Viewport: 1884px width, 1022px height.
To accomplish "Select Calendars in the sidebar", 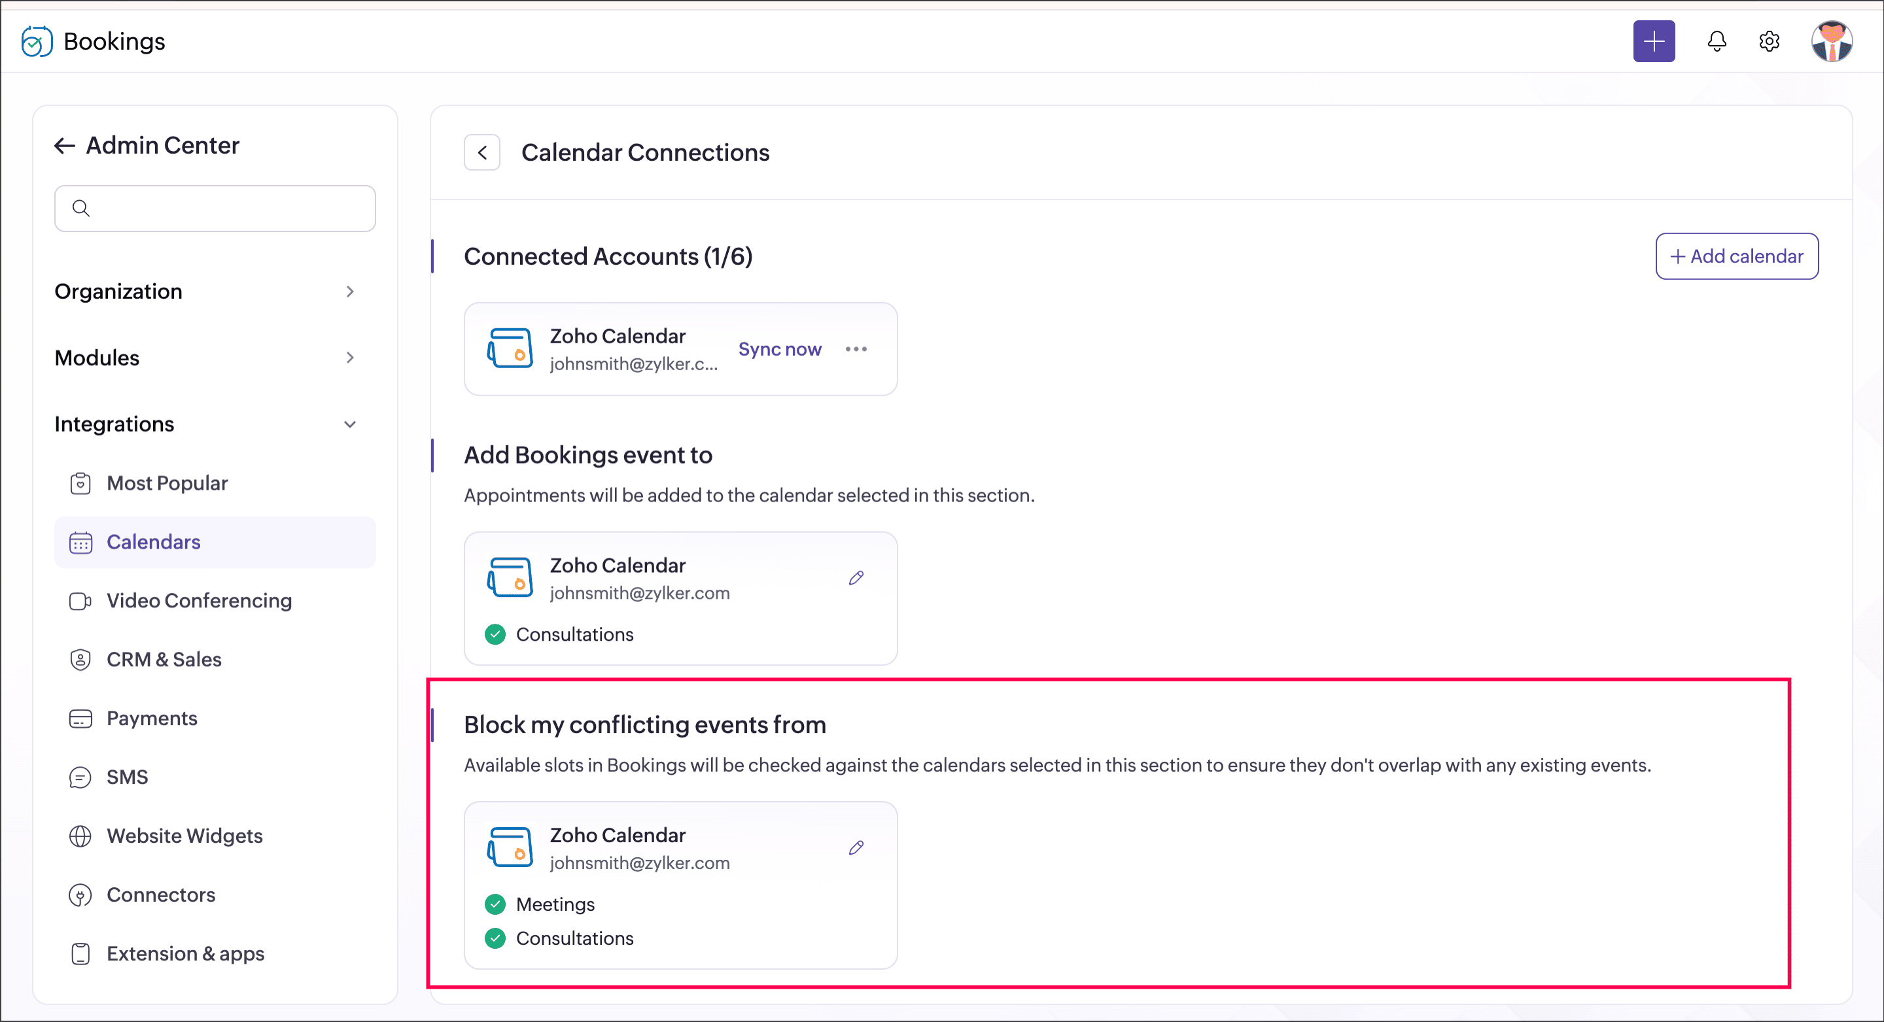I will pos(215,541).
